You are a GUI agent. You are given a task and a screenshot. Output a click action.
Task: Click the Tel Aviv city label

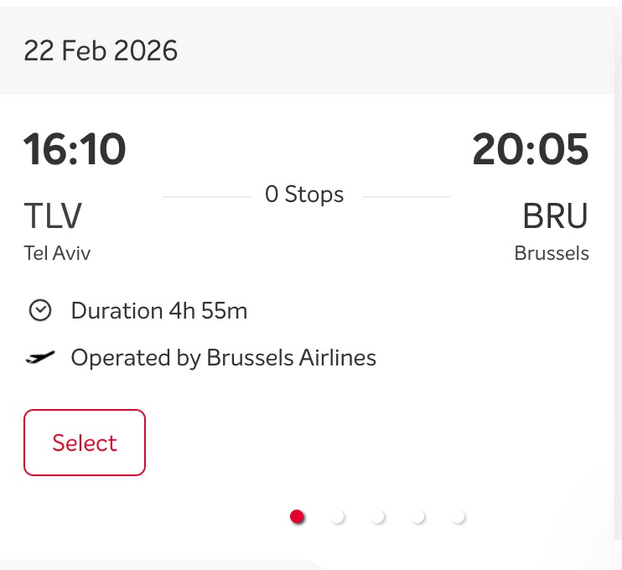click(57, 253)
